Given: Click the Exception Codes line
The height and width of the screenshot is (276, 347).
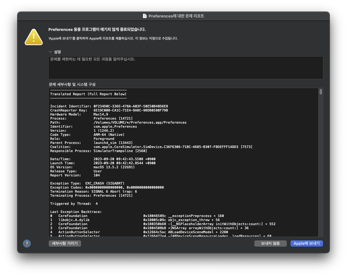Looking at the screenshot, I should pyautogui.click(x=107, y=187).
